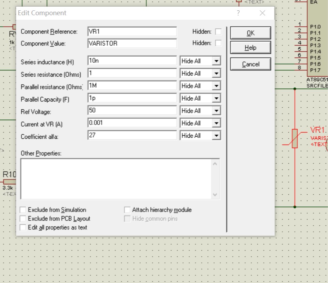328x283 pixels.
Task: Click the Parallel Capacity field 1p
Action: pos(132,98)
